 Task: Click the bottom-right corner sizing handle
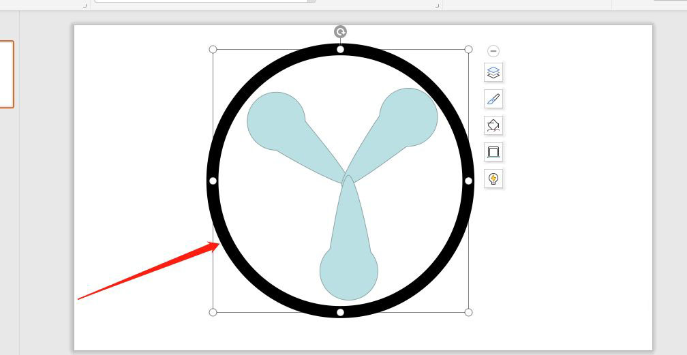pos(468,312)
